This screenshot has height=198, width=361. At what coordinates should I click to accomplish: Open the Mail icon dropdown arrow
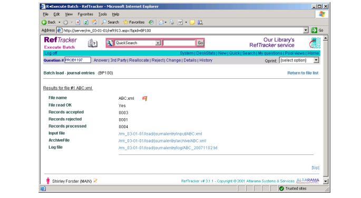pyautogui.click(x=165, y=22)
